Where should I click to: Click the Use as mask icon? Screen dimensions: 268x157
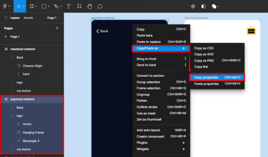pos(203,6)
